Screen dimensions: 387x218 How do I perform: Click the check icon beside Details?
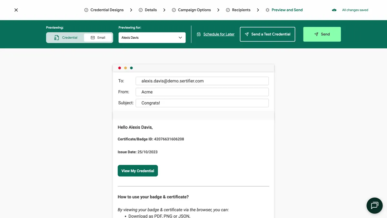pyautogui.click(x=140, y=10)
